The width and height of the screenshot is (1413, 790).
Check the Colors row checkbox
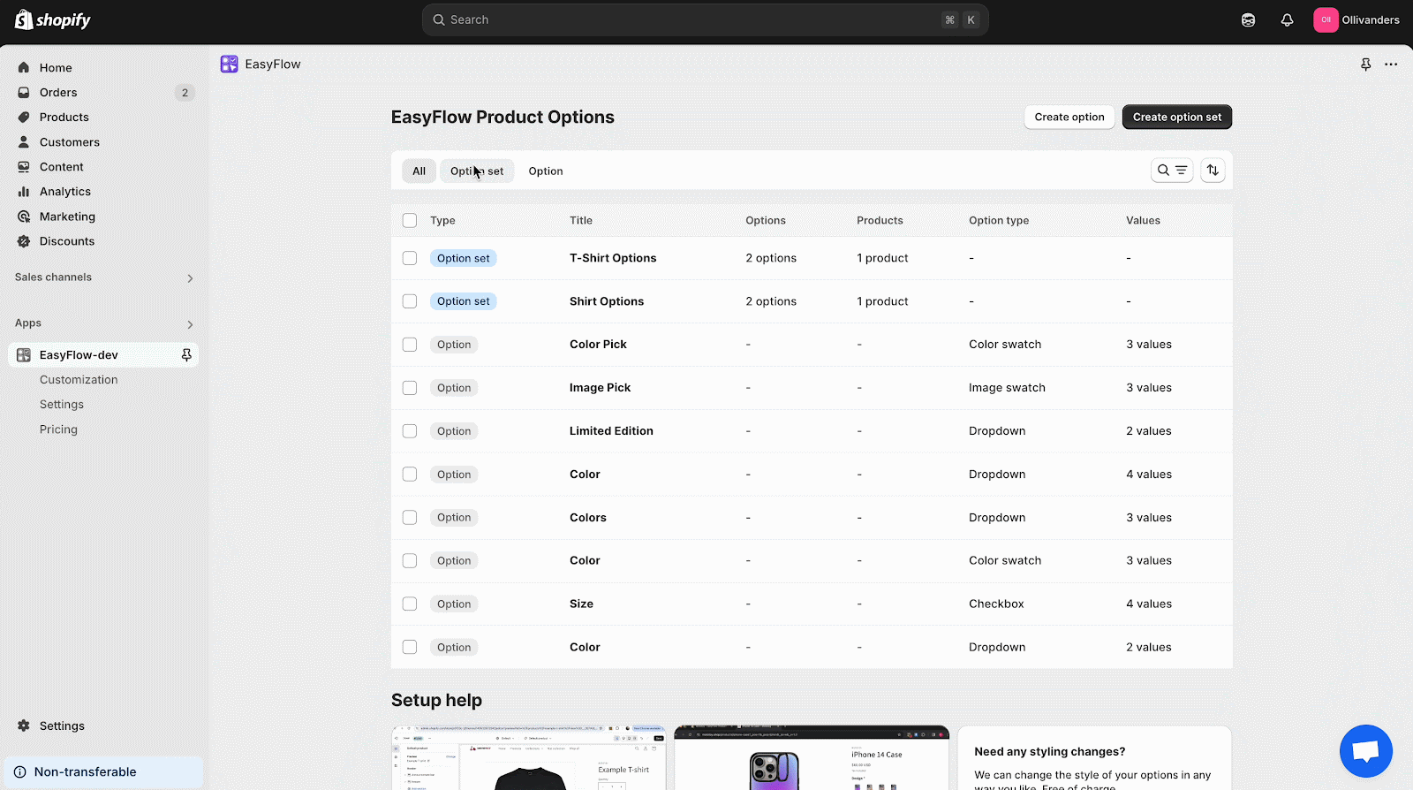tap(410, 518)
